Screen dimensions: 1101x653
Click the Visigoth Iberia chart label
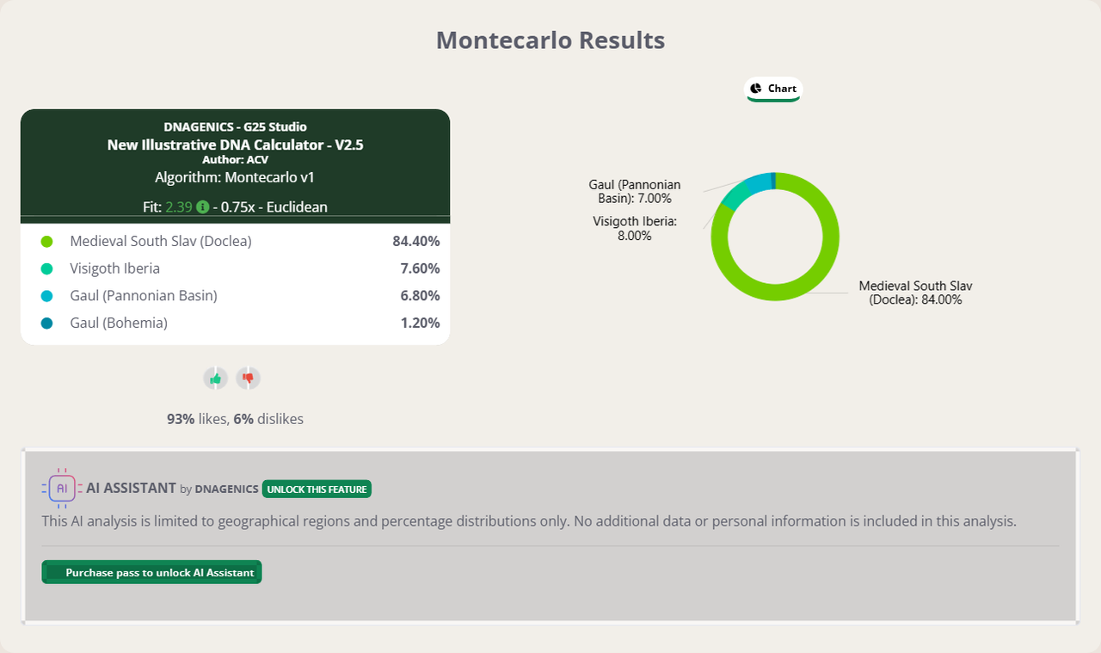coord(635,228)
